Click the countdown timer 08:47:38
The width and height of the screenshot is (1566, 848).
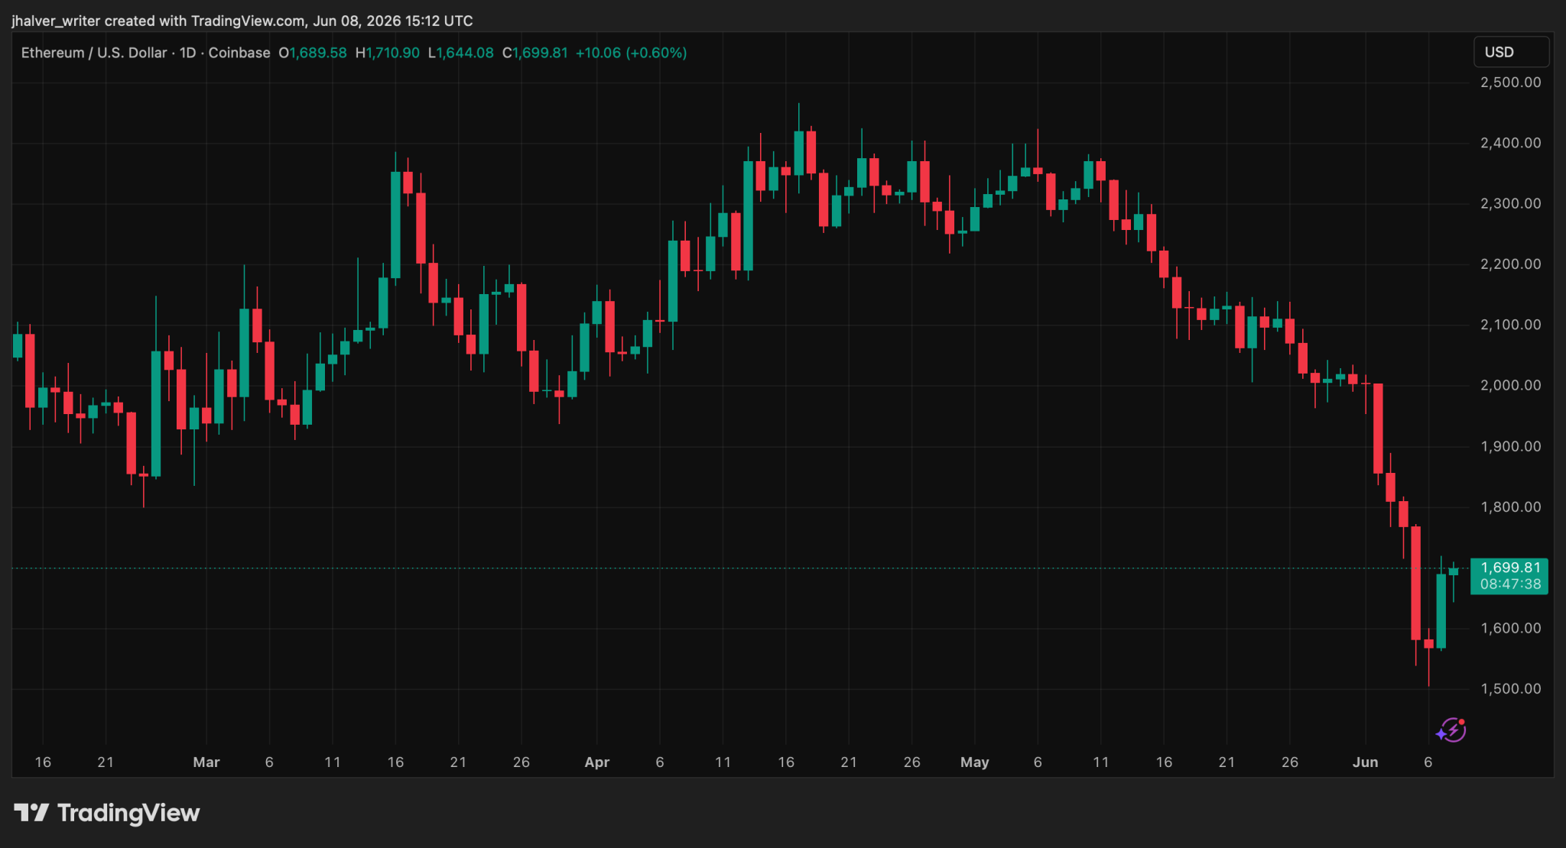tap(1510, 584)
